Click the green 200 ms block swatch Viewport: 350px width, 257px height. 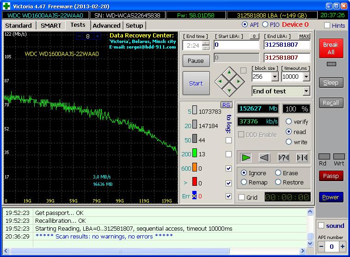point(195,153)
